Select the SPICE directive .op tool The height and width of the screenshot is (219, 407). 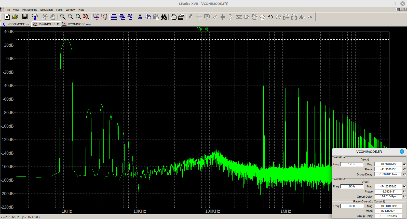[310, 17]
